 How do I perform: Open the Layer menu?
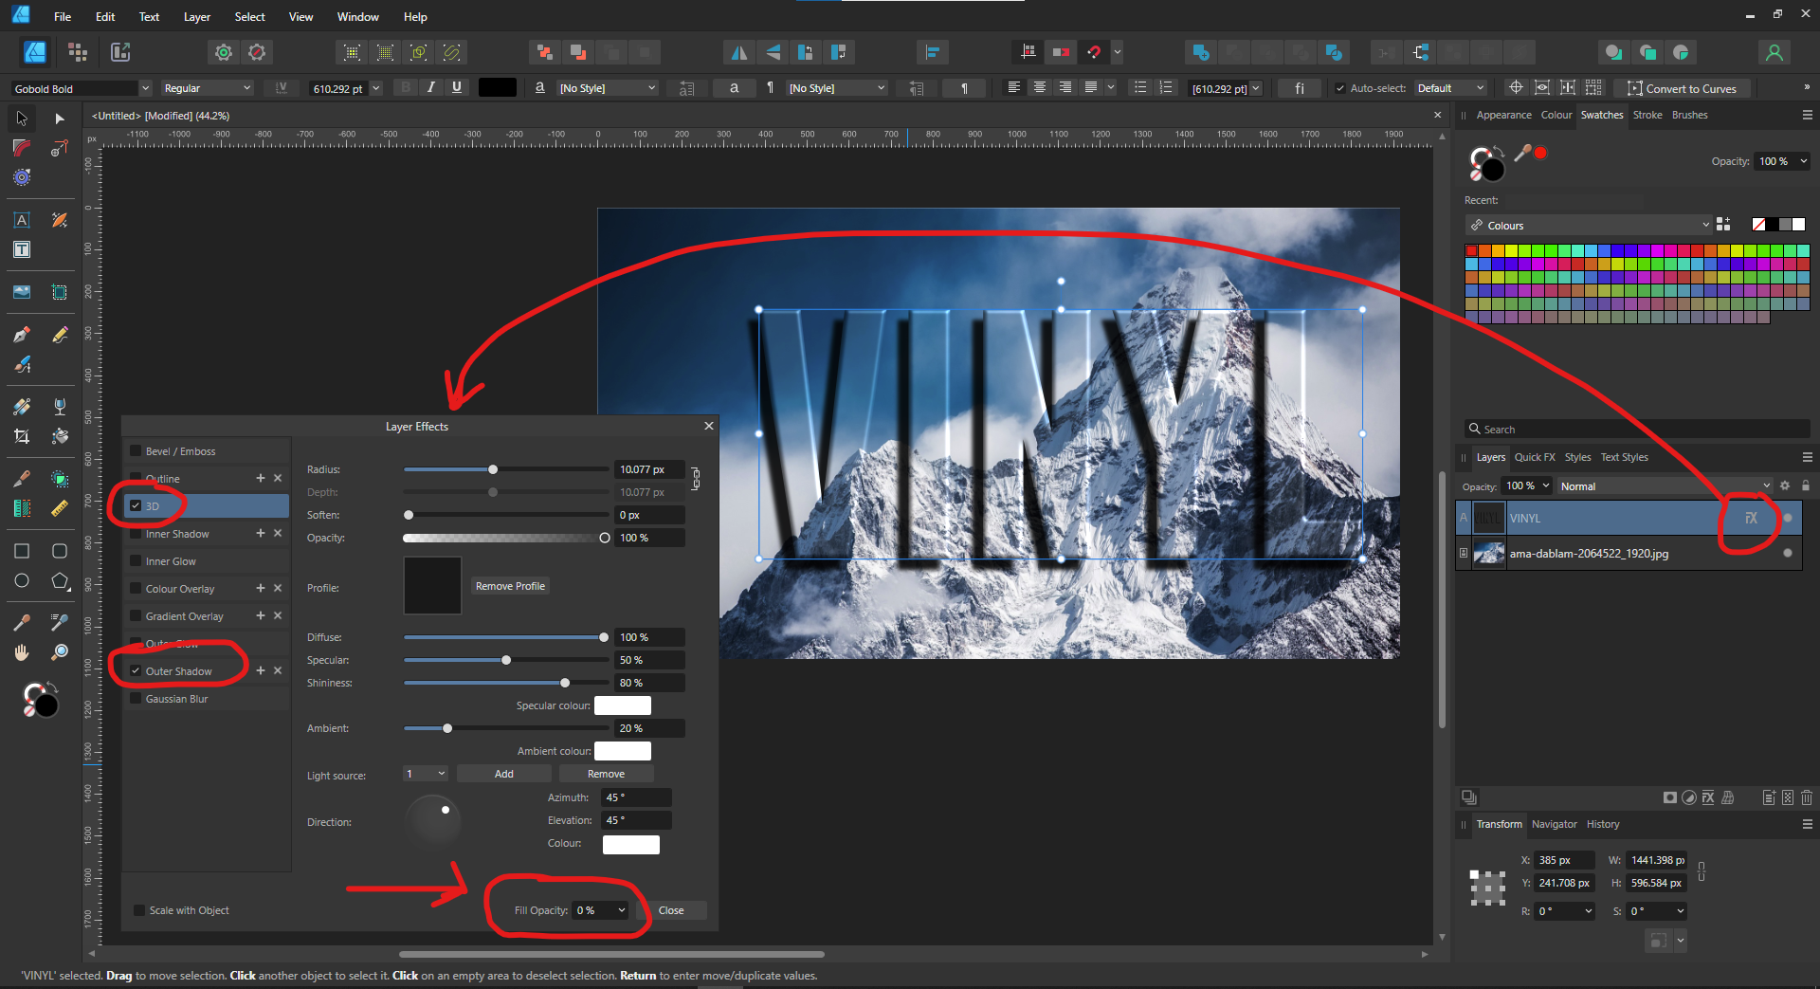pos(197,17)
